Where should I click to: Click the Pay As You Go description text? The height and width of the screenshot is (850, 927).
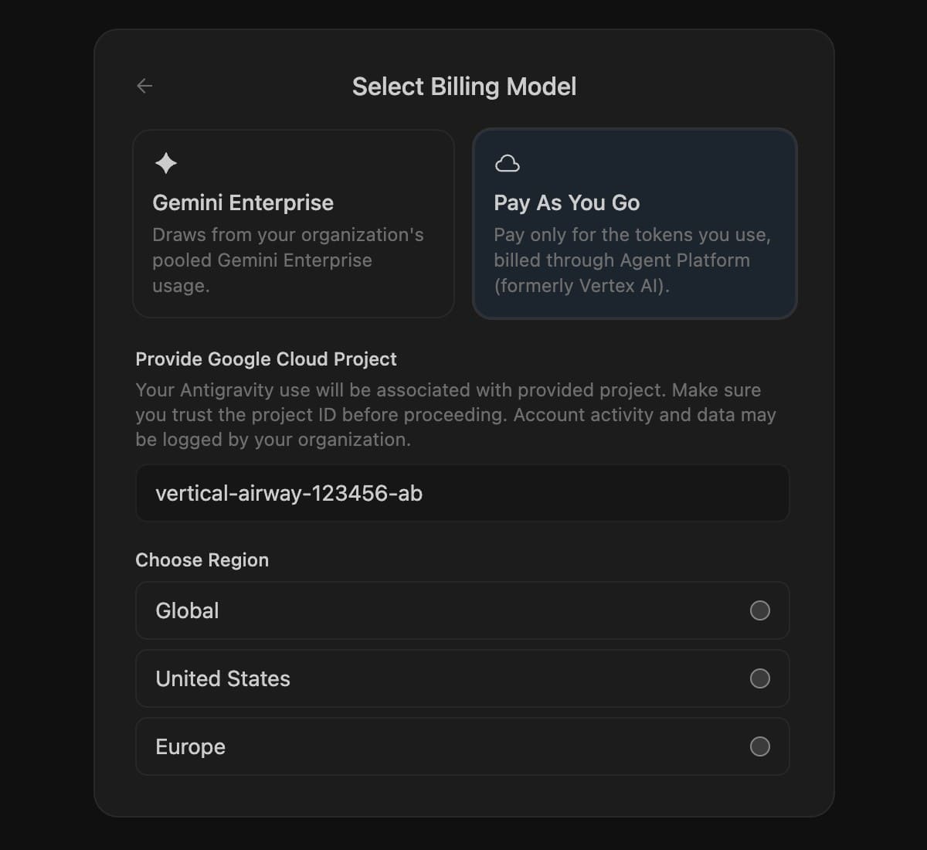632,260
